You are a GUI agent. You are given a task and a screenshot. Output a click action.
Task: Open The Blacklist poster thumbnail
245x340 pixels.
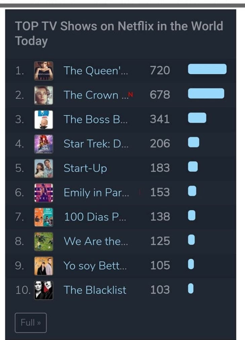(44, 290)
